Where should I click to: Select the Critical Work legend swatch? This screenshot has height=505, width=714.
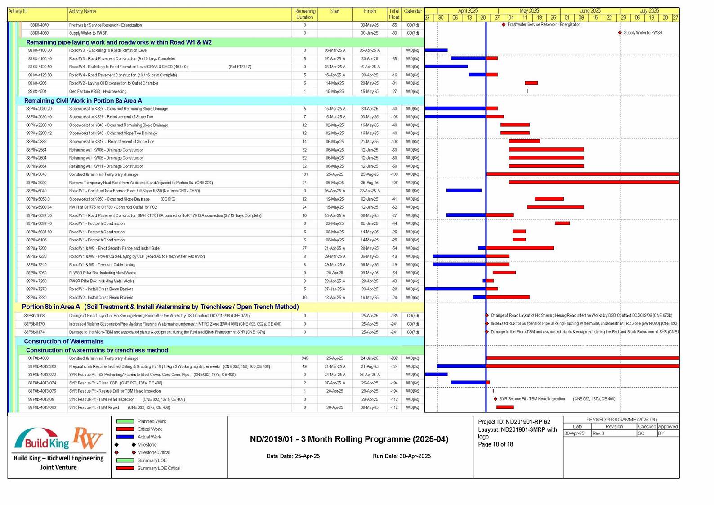tap(125, 429)
